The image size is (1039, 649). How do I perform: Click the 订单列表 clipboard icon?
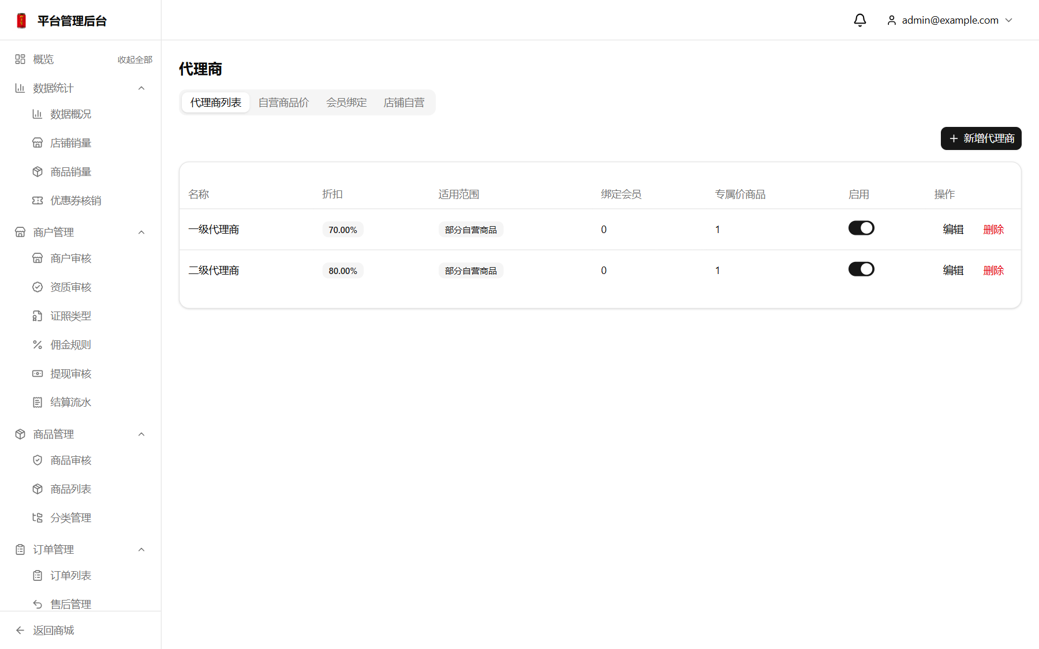point(38,575)
